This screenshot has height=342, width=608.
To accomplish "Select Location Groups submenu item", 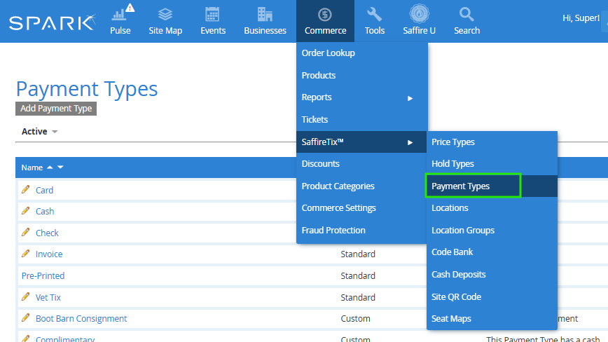I will (463, 230).
